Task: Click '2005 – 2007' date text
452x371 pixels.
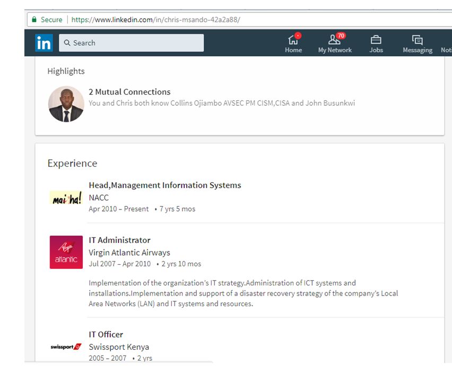Action: [108, 358]
